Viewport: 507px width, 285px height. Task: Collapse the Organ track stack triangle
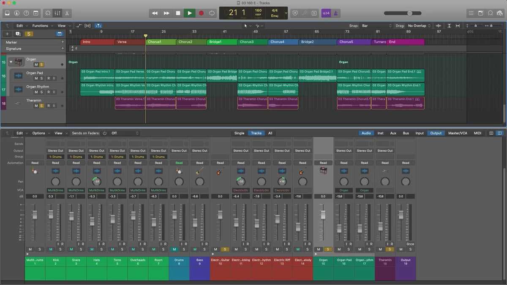(x=11, y=62)
